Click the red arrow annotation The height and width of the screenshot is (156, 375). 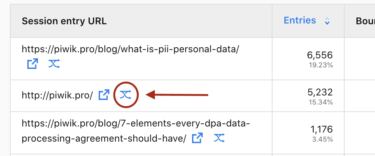[177, 95]
